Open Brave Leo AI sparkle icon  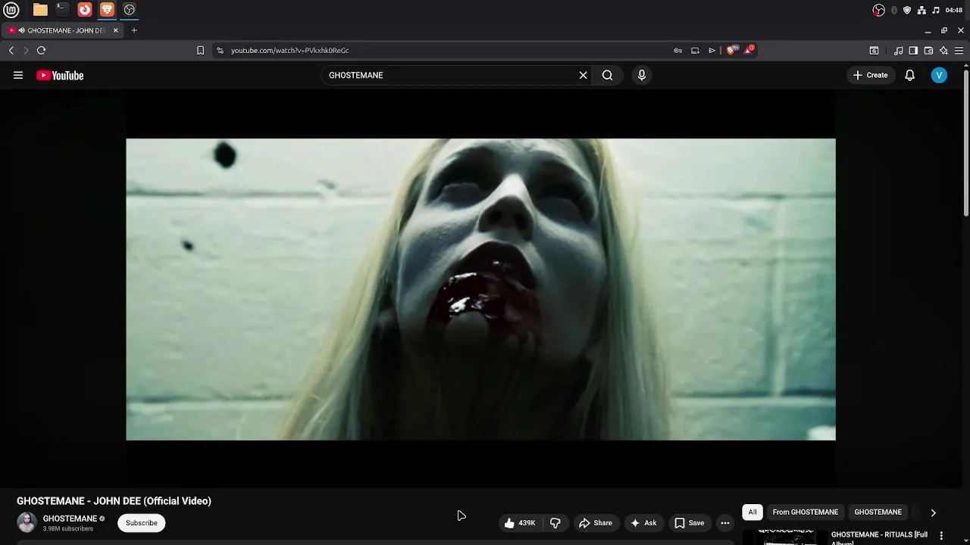pyautogui.click(x=943, y=51)
